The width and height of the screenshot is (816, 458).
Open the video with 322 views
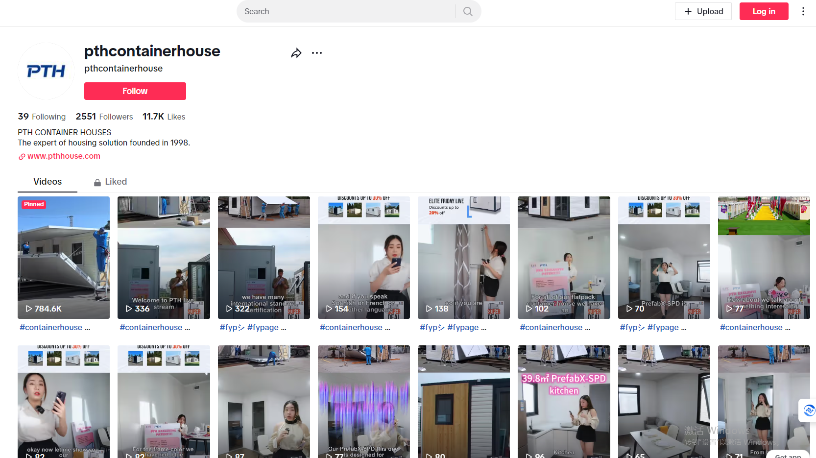pos(264,258)
